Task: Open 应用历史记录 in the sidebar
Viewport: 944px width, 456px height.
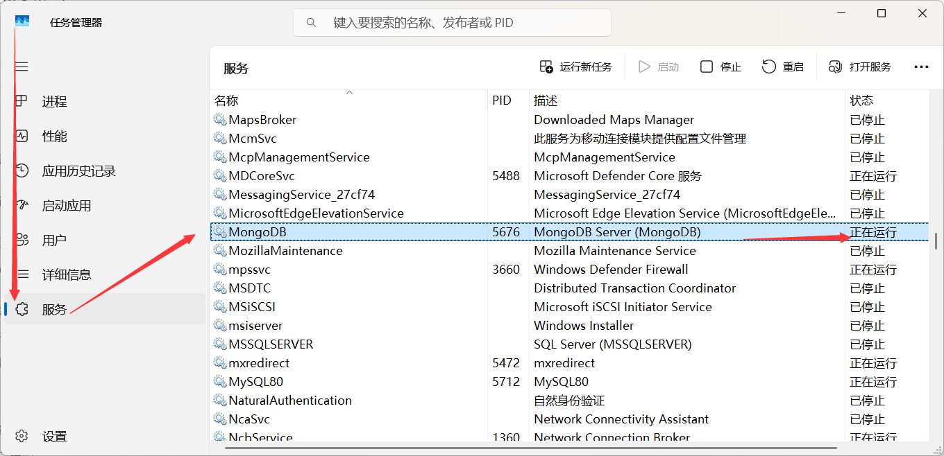Action: pyautogui.click(x=104, y=171)
